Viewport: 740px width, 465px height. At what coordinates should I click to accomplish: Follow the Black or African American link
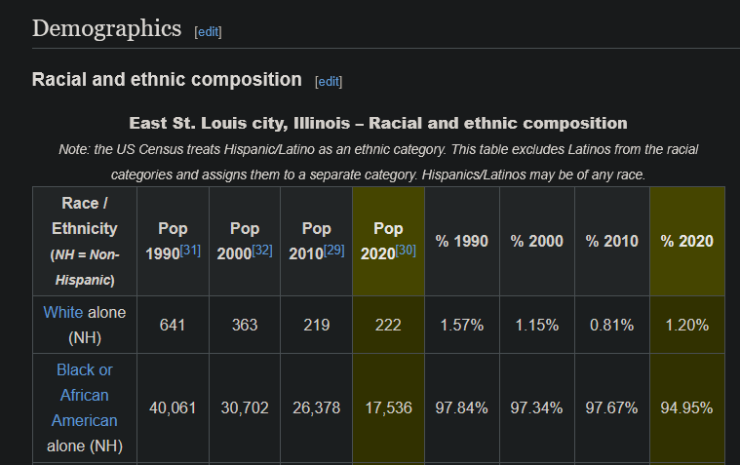85,395
